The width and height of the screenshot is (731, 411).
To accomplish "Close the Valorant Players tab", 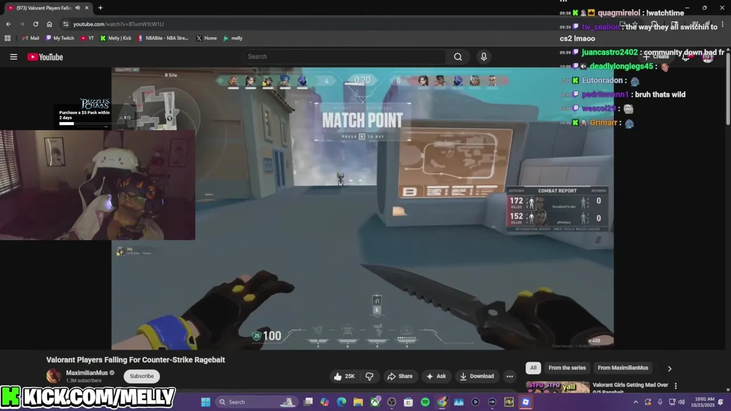I will [x=86, y=8].
